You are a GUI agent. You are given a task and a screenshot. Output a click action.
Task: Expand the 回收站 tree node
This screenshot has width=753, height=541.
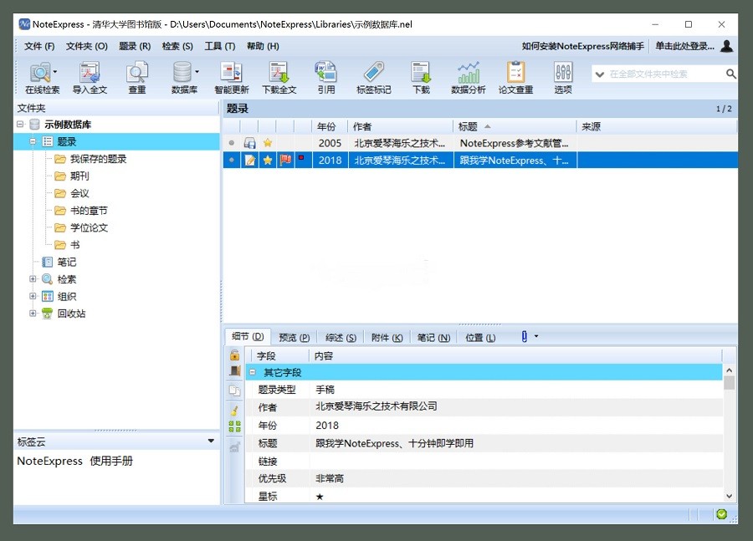(33, 314)
